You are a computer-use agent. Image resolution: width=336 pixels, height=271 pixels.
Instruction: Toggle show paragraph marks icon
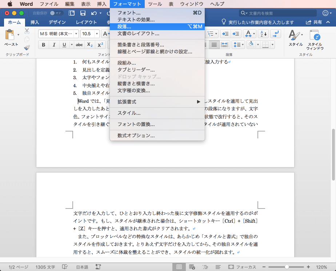(x=276, y=34)
